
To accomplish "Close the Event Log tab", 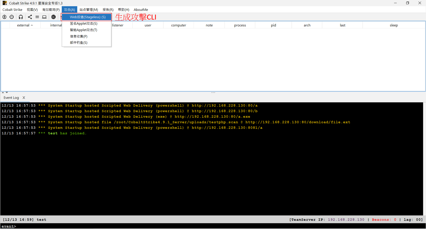I will click(x=24, y=98).
